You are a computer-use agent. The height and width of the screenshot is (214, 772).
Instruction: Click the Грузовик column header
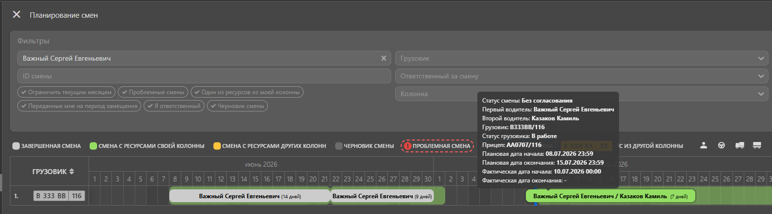[x=50, y=171]
